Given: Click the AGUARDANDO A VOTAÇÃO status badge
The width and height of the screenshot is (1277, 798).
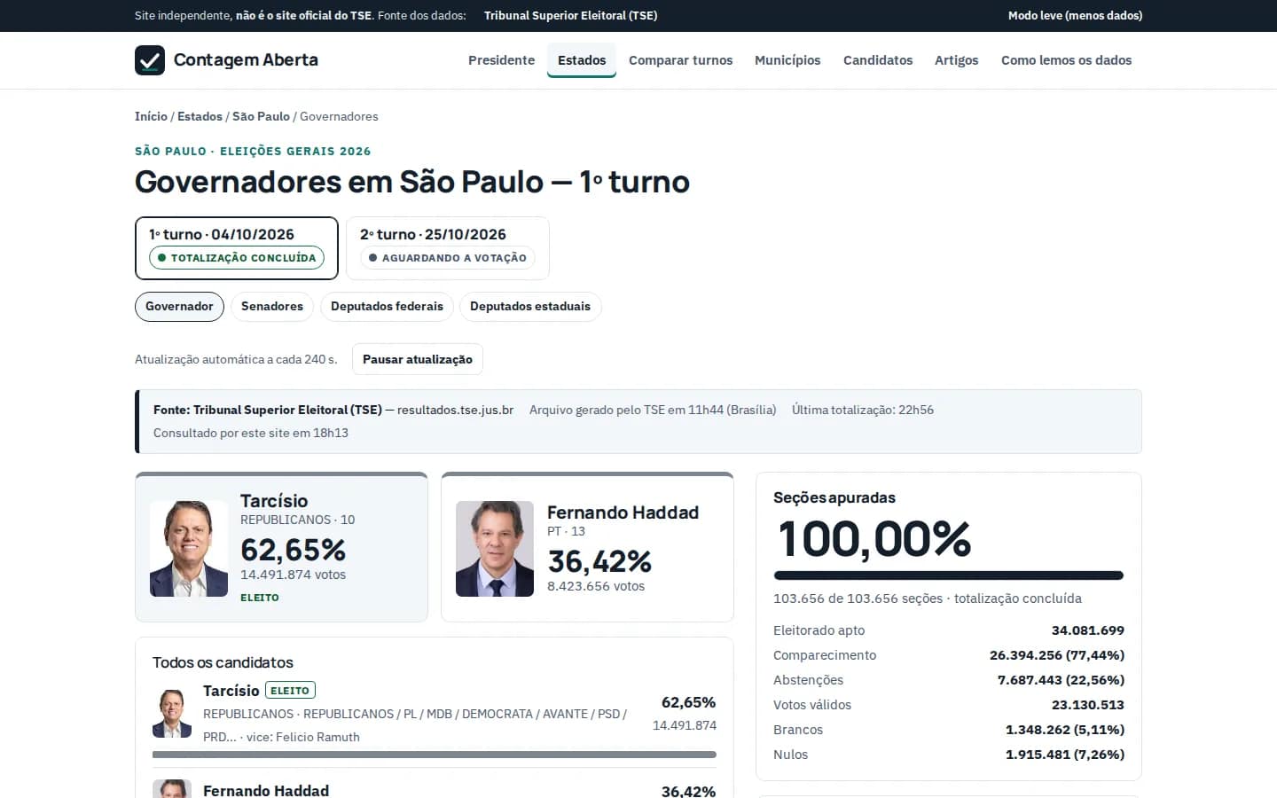Looking at the screenshot, I should 448,258.
